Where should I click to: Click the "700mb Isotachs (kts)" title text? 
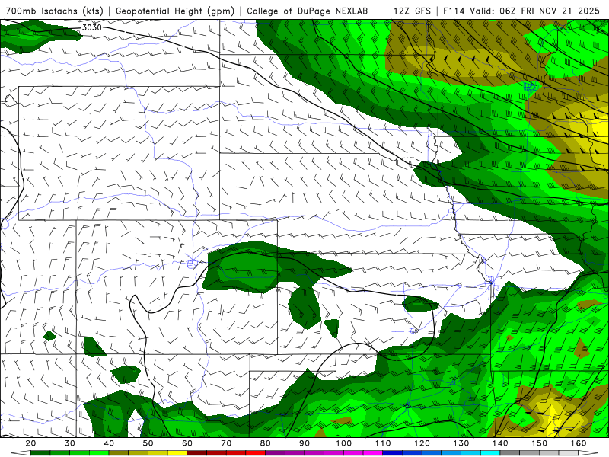pyautogui.click(x=54, y=11)
